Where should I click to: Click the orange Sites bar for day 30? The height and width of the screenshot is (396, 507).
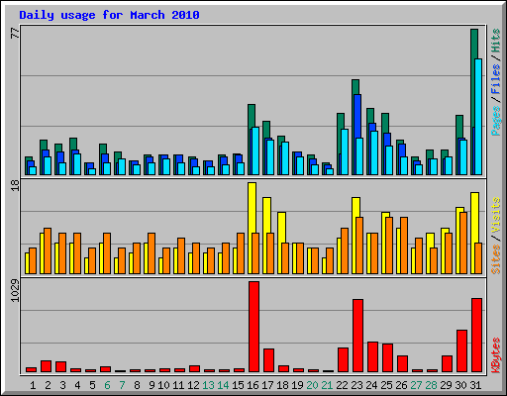coord(463,243)
